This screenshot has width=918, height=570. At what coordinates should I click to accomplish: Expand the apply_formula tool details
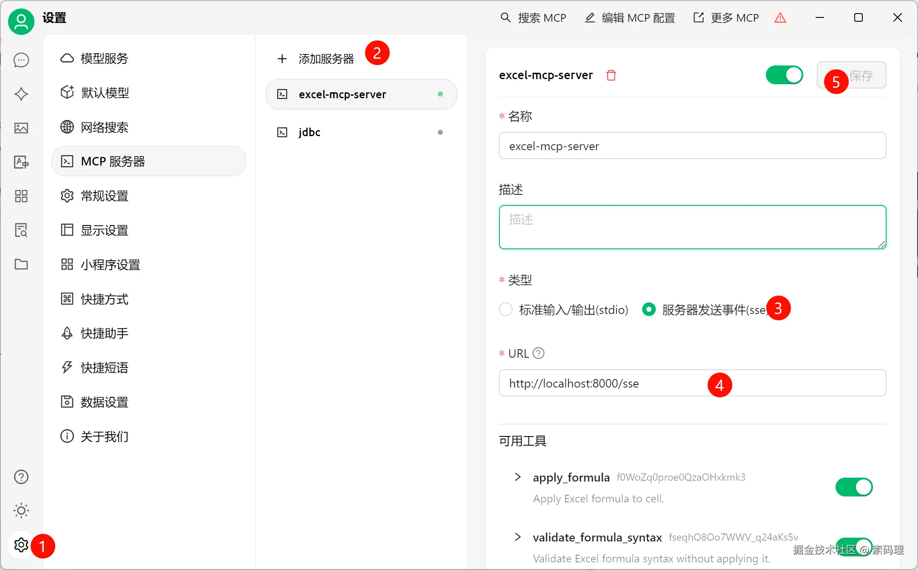click(x=517, y=477)
